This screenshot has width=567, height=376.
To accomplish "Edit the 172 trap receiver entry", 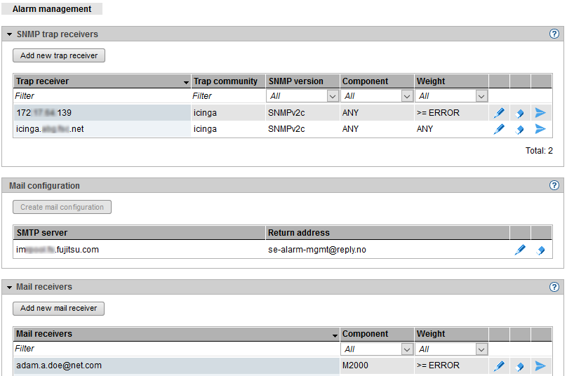I will pos(499,112).
